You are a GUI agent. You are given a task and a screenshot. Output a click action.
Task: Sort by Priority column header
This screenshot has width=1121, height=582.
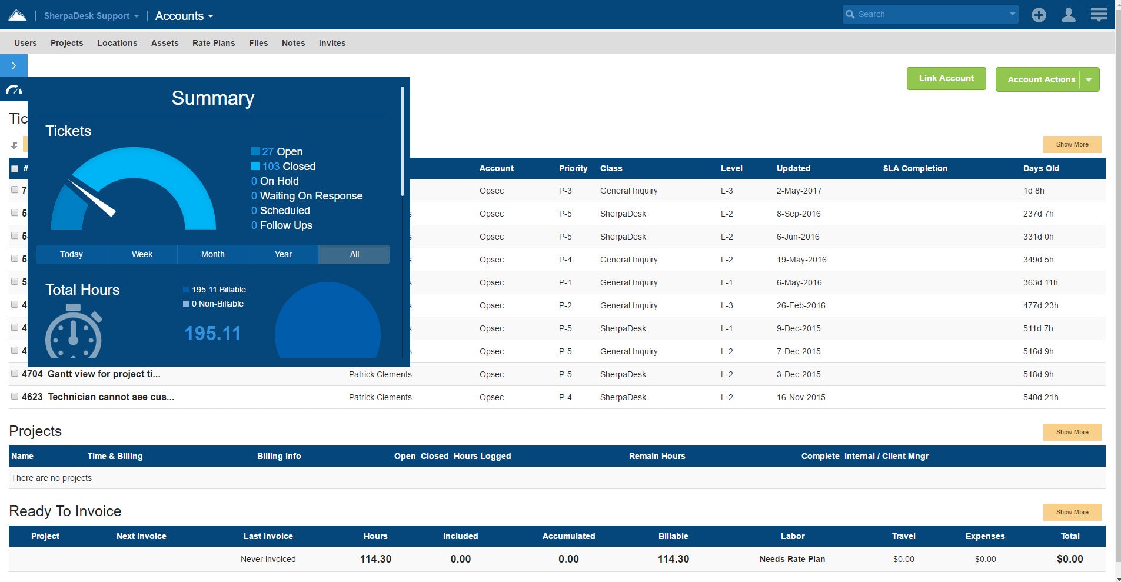point(573,168)
